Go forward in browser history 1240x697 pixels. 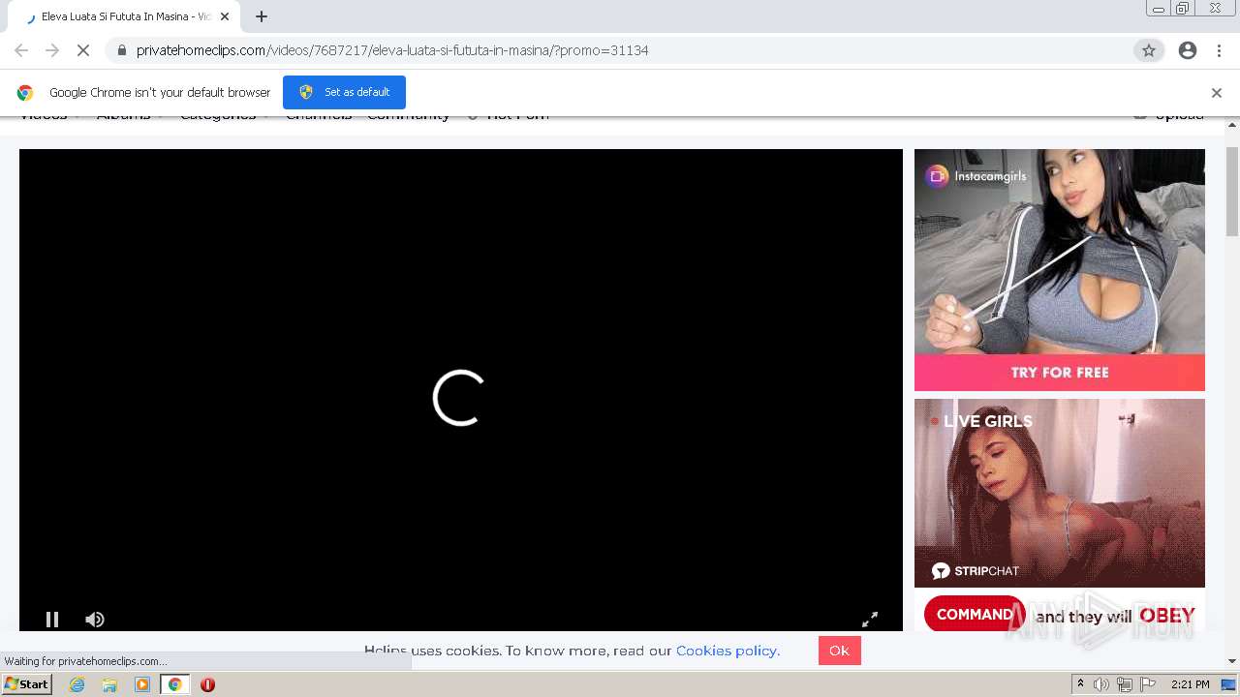(x=52, y=50)
